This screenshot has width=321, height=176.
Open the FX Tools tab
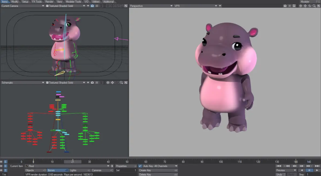tap(37, 2)
